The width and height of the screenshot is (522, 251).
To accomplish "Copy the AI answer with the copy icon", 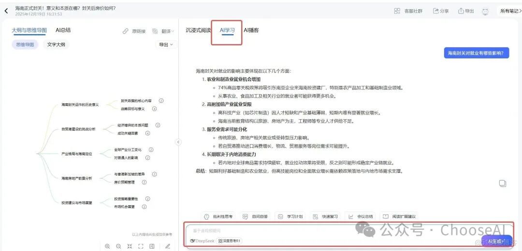I will click(502, 183).
